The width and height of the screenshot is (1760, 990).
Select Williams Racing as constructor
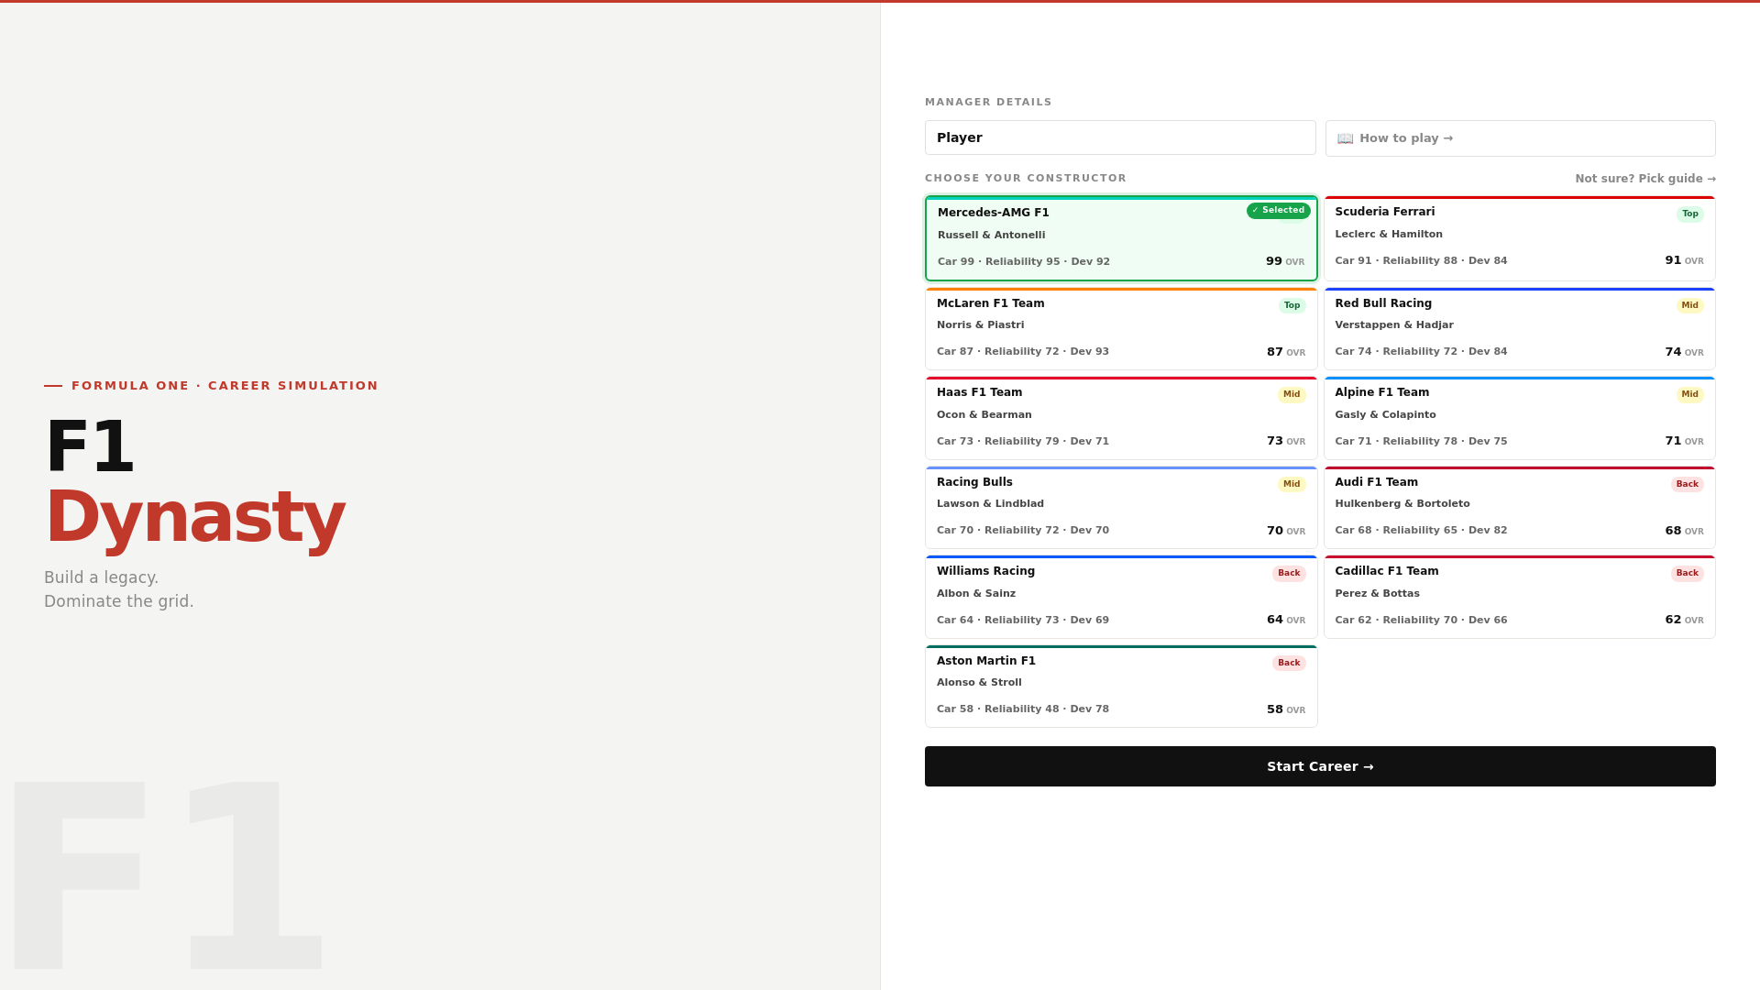(x=1121, y=597)
